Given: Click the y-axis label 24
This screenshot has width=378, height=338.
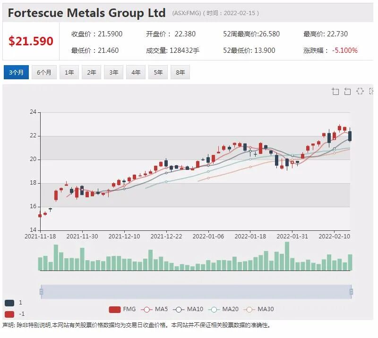Looking at the screenshot, I should (33, 112).
